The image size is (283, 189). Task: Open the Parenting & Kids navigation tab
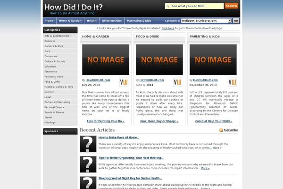(139, 21)
